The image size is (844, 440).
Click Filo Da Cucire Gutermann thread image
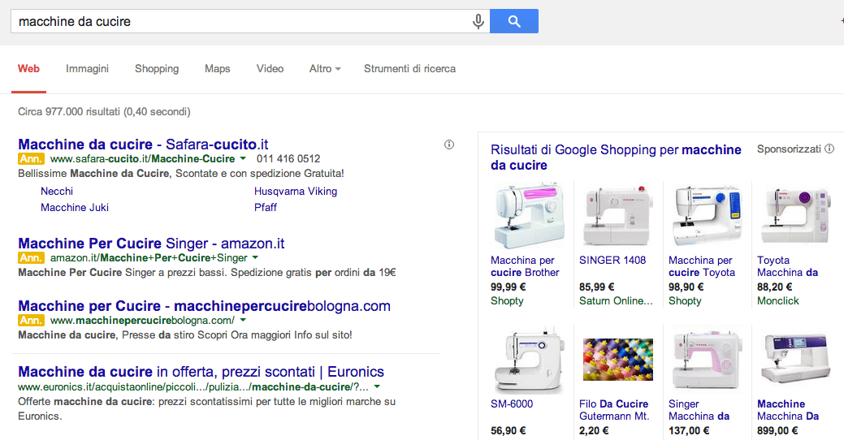coord(617,360)
